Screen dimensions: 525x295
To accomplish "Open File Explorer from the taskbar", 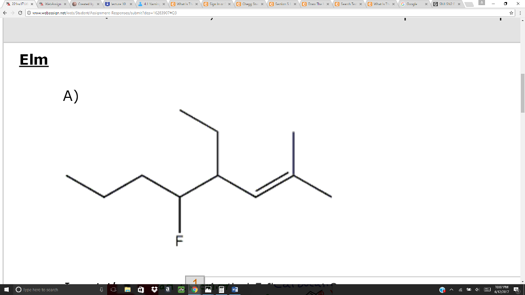I will (x=127, y=289).
